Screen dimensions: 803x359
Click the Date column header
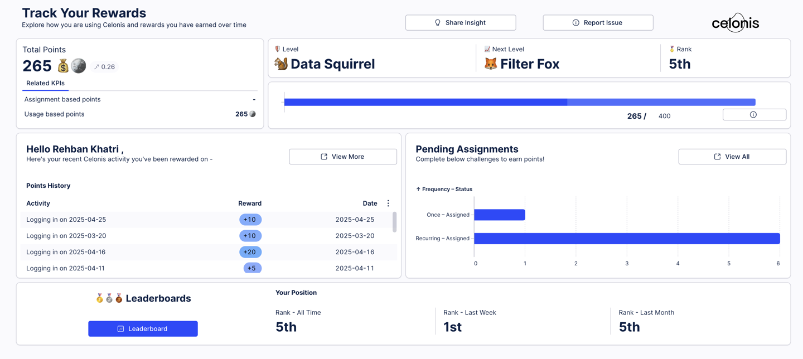tap(370, 203)
